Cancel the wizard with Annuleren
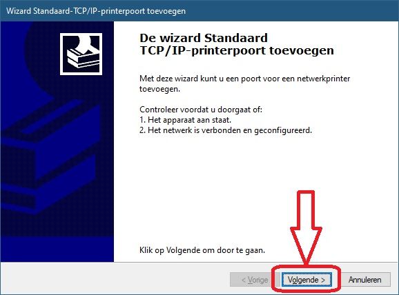The width and height of the screenshot is (399, 295). 364,280
